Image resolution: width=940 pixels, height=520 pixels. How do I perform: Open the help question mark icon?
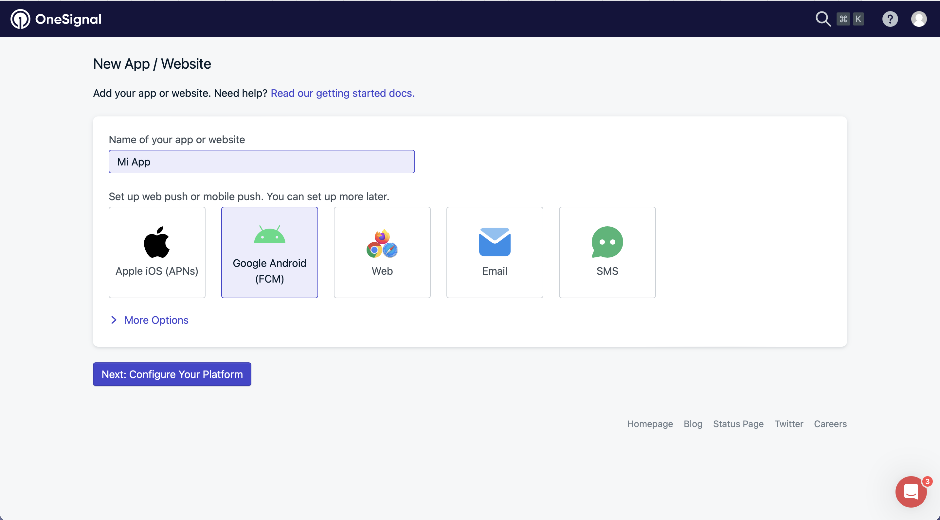[x=890, y=19]
